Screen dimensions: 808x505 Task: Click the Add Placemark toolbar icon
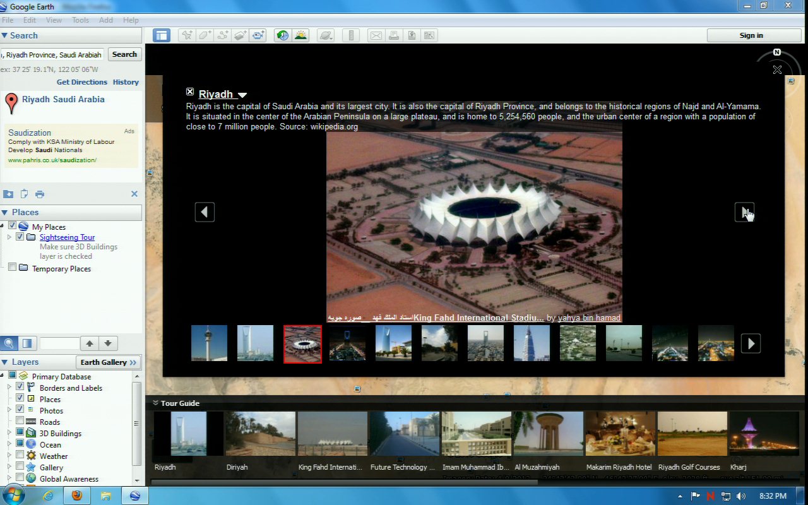(x=187, y=36)
